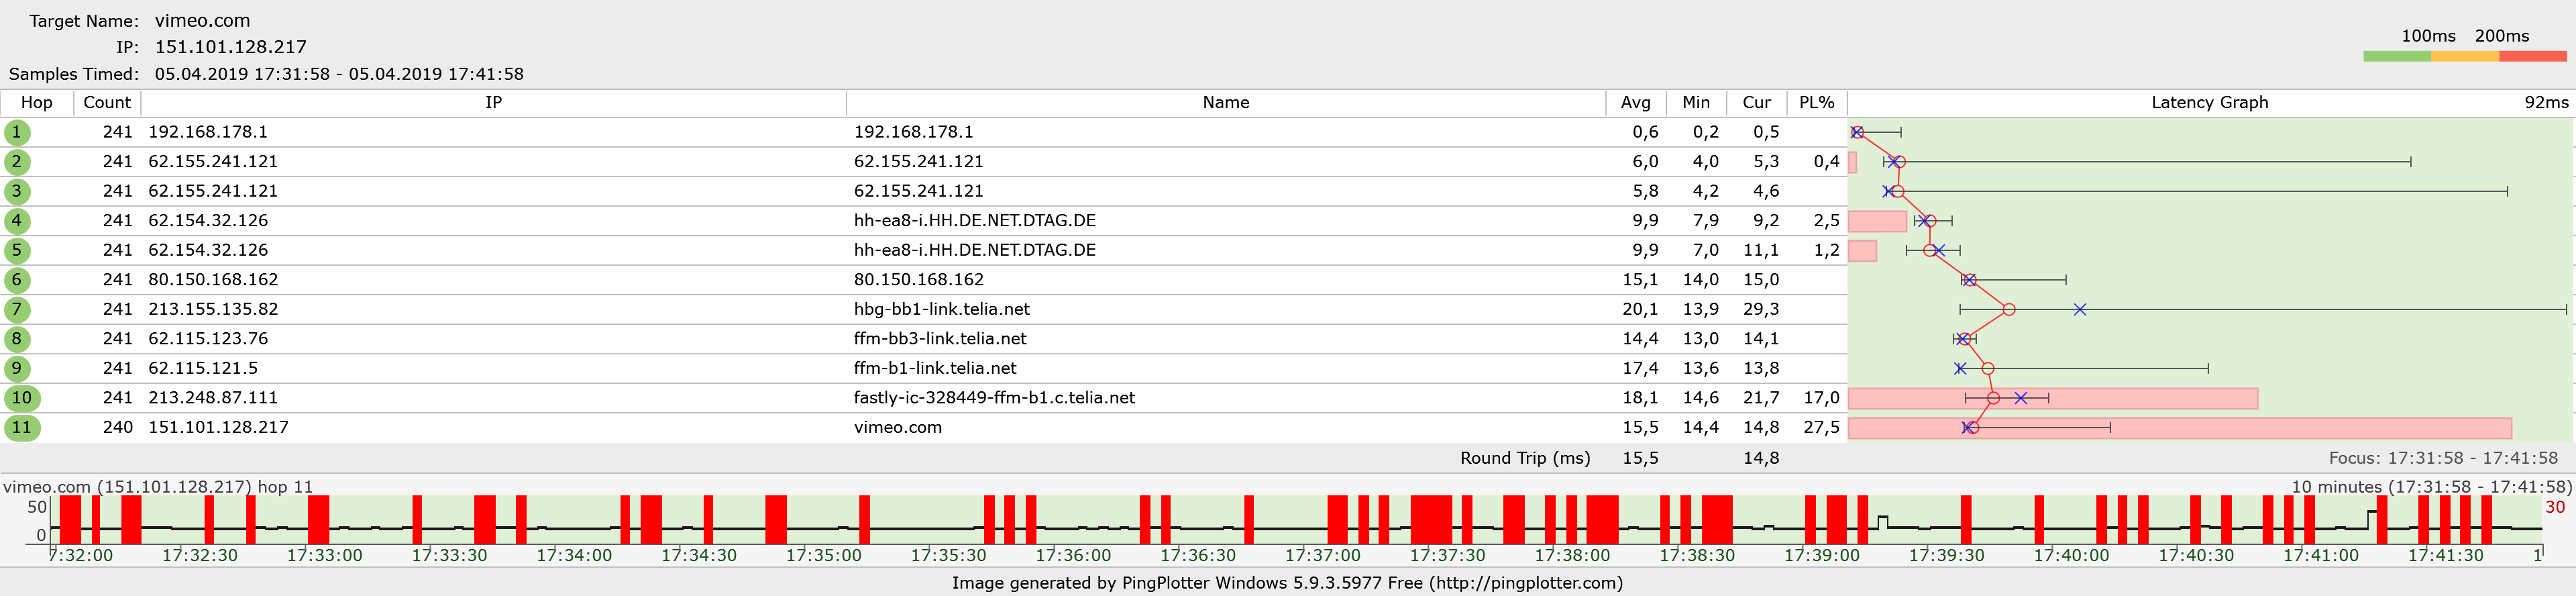Click hop 7 green circle

[x=17, y=309]
